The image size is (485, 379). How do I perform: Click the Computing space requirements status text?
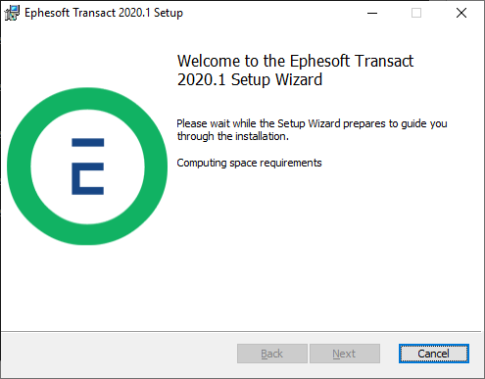tap(249, 163)
